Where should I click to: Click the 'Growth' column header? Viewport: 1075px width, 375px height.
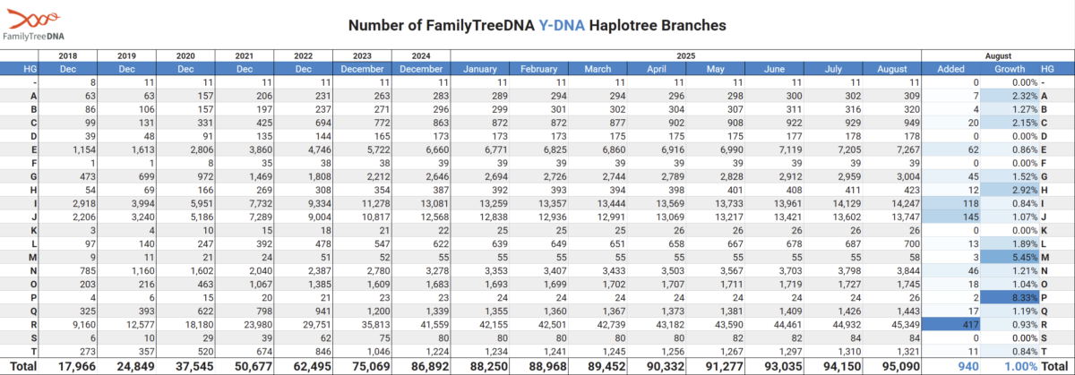[x=1010, y=69]
